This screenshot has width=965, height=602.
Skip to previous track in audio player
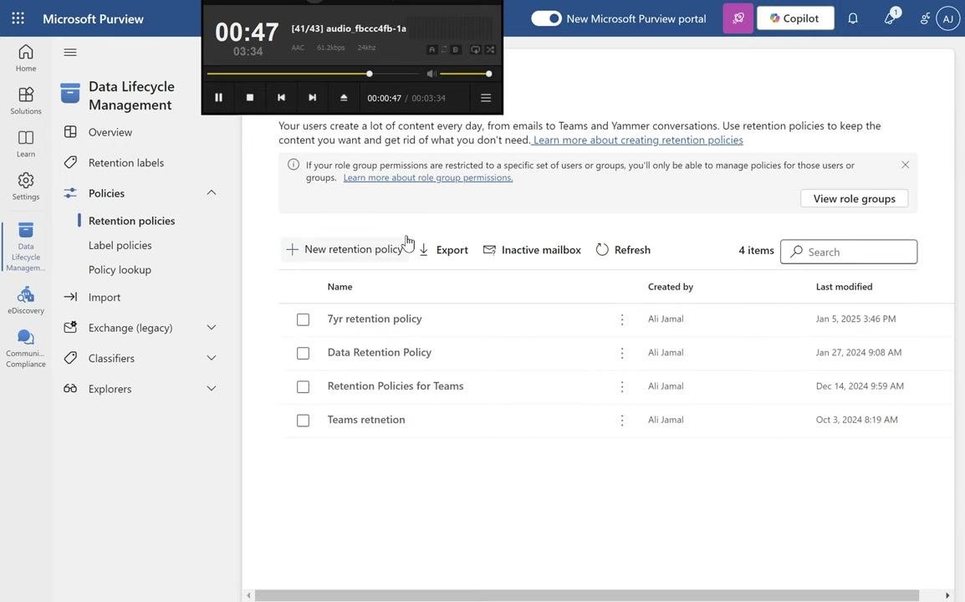[x=281, y=97]
